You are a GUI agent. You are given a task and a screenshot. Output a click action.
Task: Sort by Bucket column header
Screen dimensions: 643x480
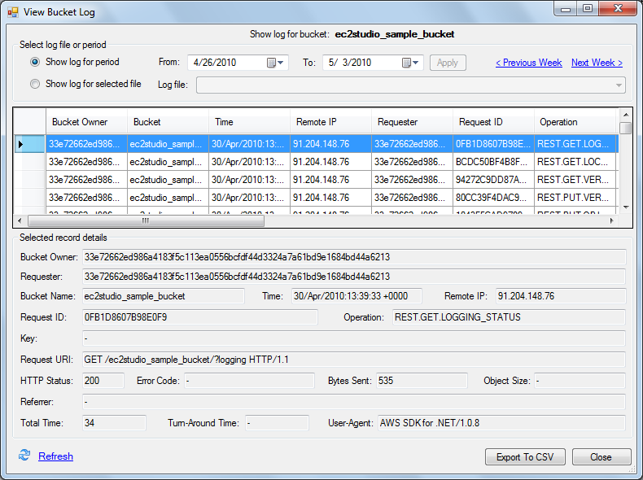tap(168, 122)
